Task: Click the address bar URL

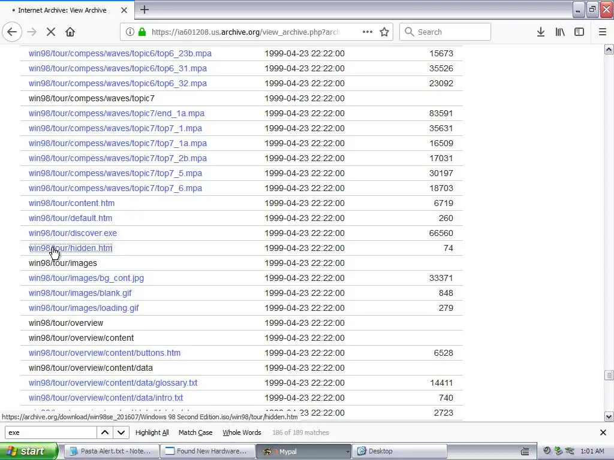Action: (x=245, y=32)
